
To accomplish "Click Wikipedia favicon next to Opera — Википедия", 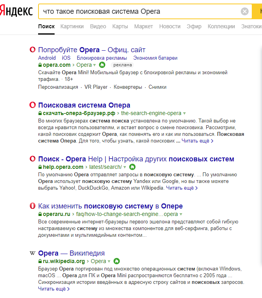I will [x=33, y=253].
